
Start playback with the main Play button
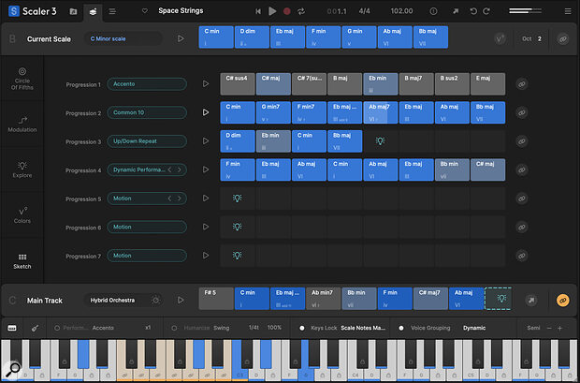272,11
